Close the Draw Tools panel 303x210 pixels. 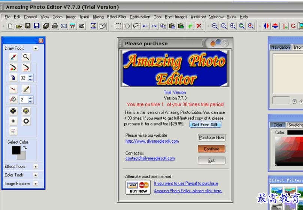41,40
